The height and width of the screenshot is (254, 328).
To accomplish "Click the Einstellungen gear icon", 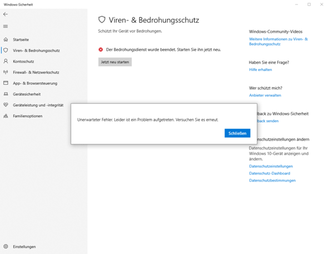I will 6,246.
